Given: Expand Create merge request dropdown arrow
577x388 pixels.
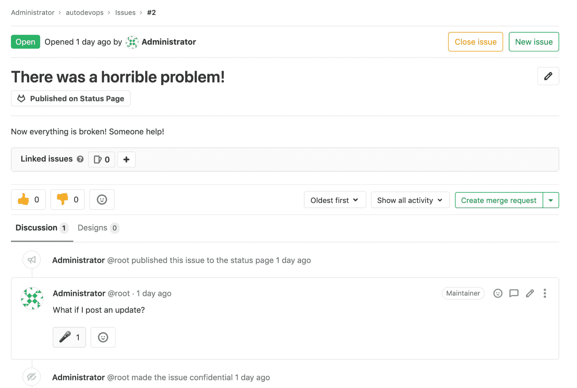Looking at the screenshot, I should pos(551,200).
